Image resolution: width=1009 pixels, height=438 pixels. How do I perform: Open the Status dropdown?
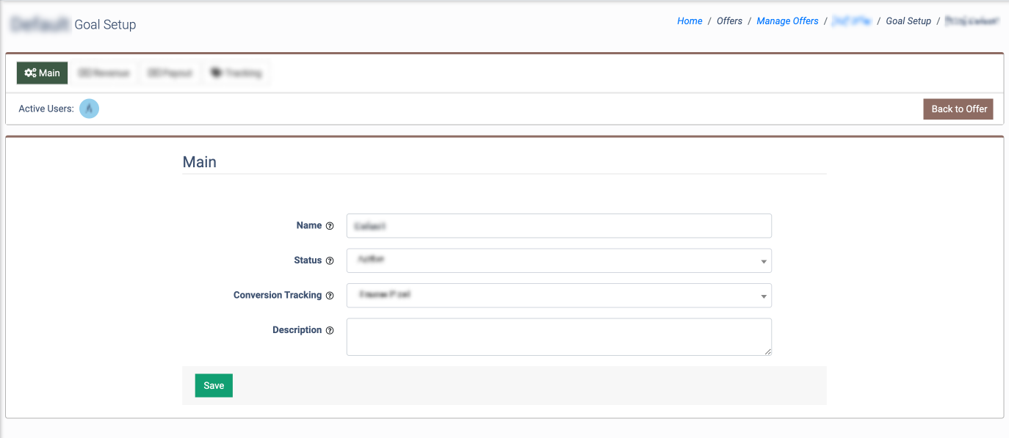pos(559,260)
